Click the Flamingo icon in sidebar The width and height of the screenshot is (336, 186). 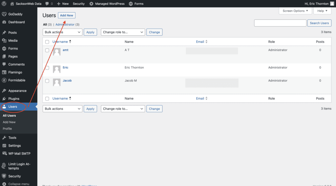click(4, 72)
